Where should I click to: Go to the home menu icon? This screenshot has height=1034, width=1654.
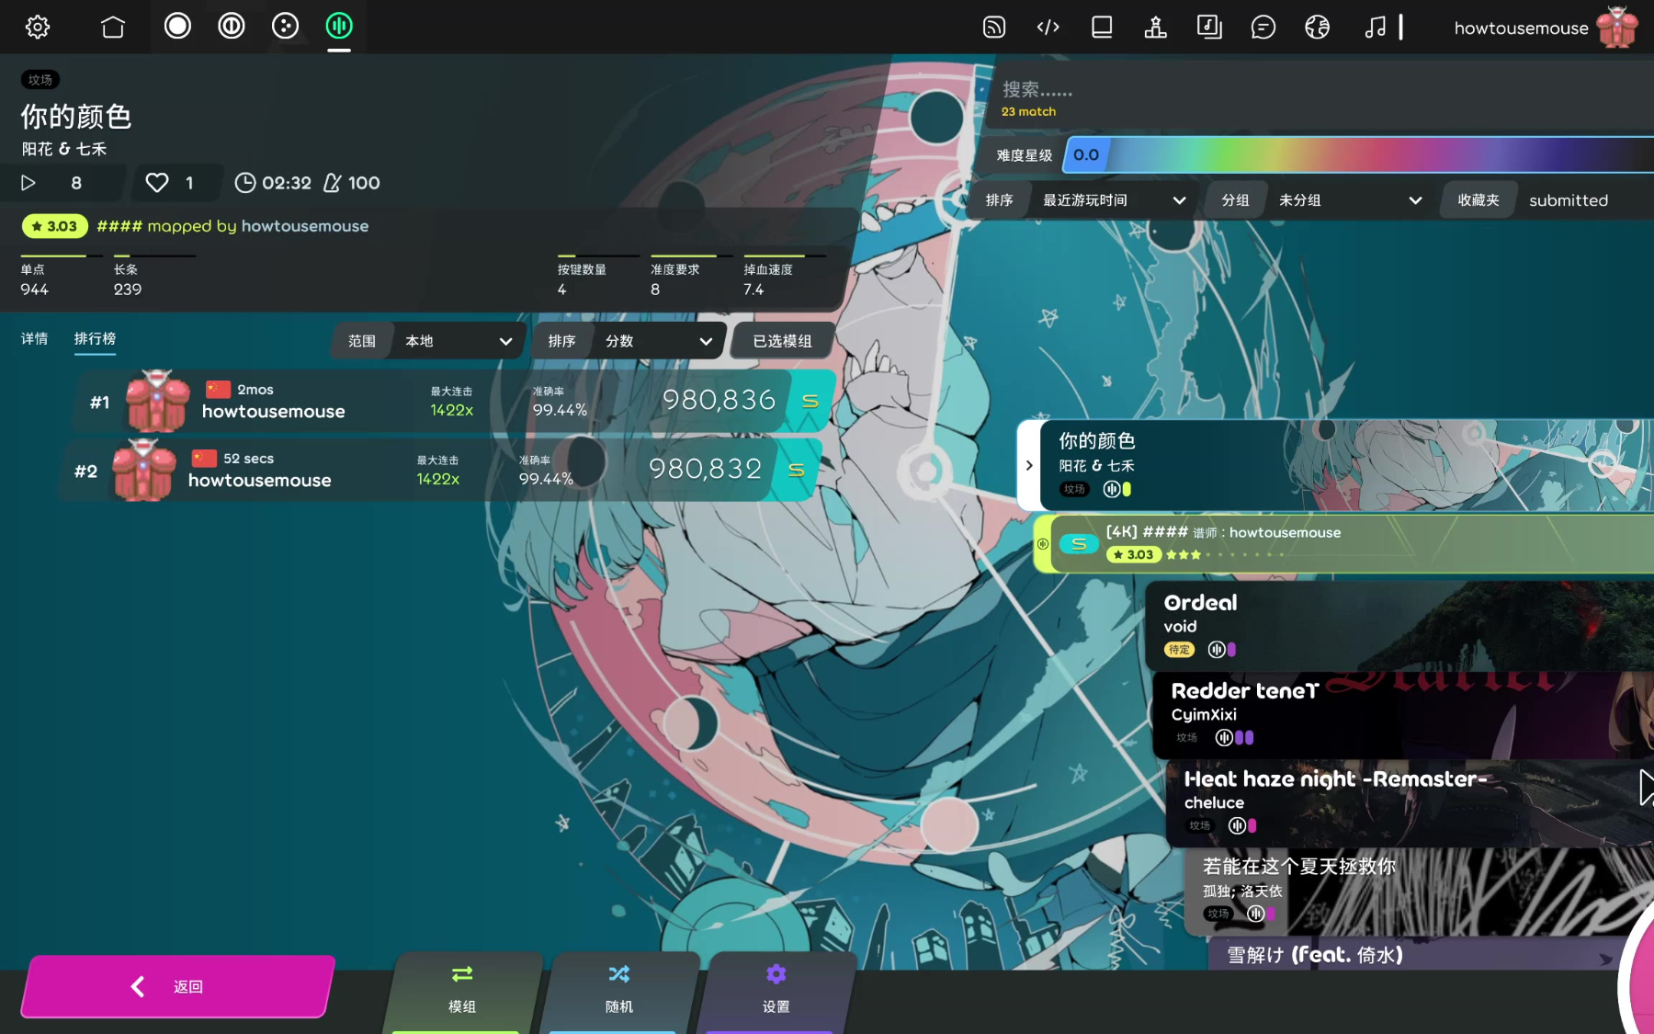pos(113,27)
